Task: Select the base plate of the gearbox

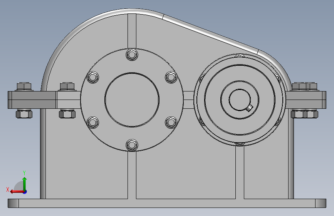Action: tap(167, 203)
